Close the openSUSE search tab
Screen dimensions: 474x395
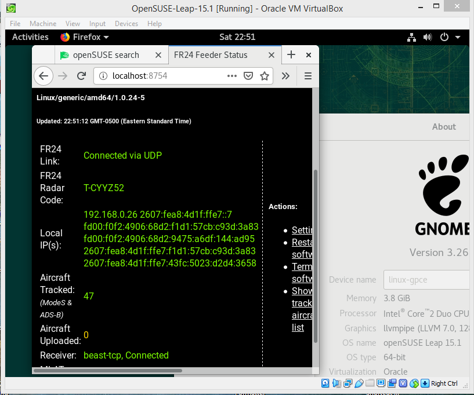click(x=158, y=55)
